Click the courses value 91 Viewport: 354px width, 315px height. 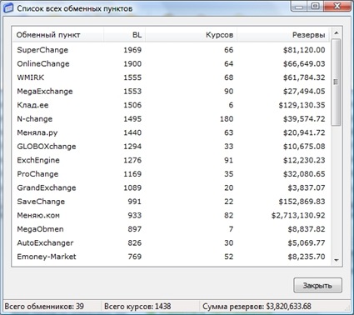(228, 160)
